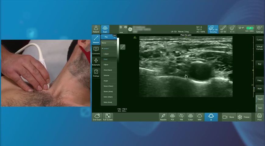Click the three-dots more options button
The image size is (265, 146).
point(121,32)
